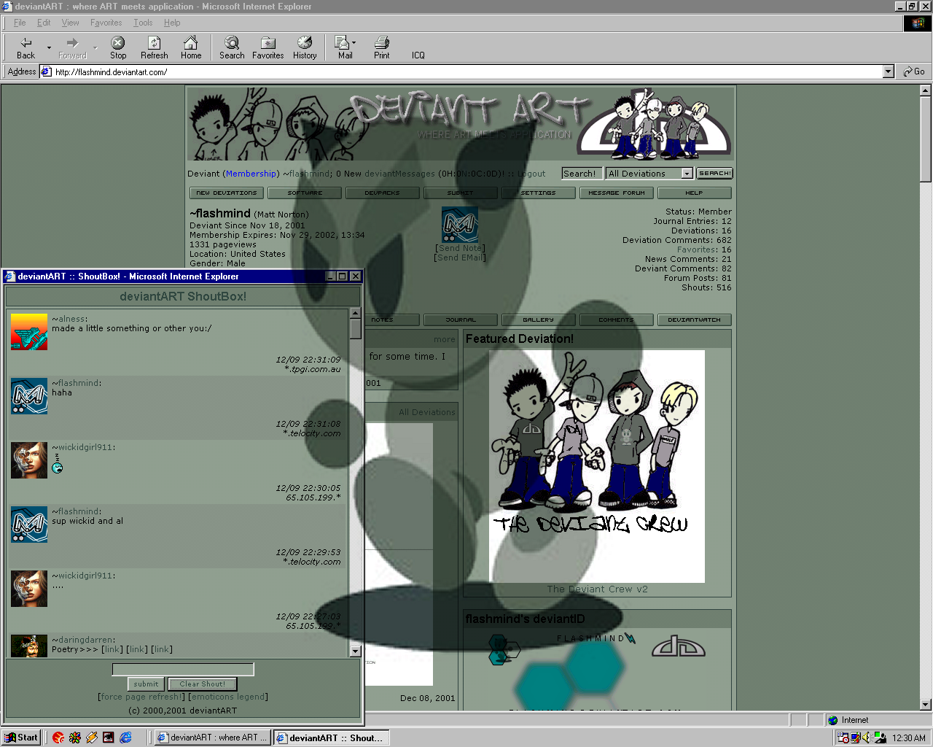
Task: Open the New Deviations nav button
Action: (x=228, y=193)
